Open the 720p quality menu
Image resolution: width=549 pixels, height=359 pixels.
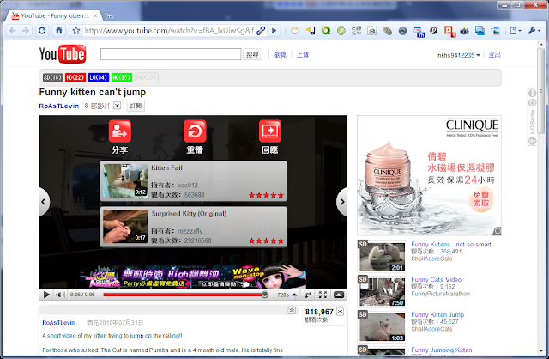coord(287,295)
